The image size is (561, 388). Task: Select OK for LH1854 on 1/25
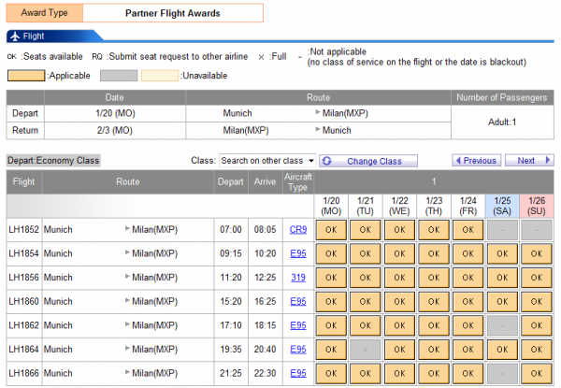pos(502,253)
